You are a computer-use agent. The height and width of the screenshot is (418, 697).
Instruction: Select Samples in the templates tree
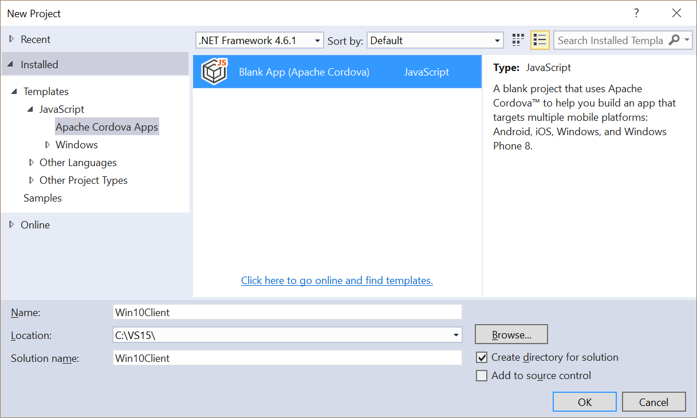click(x=42, y=198)
